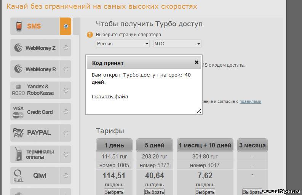This screenshot has height=195, width=302.
Task: Click the WebMoney Z globe icon
Action: tap(18, 48)
